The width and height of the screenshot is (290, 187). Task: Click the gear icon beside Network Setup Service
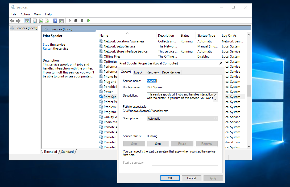click(101, 46)
